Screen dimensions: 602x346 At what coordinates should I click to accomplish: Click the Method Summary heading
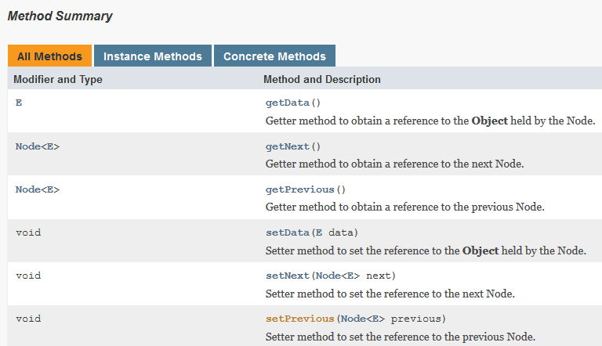pos(60,16)
